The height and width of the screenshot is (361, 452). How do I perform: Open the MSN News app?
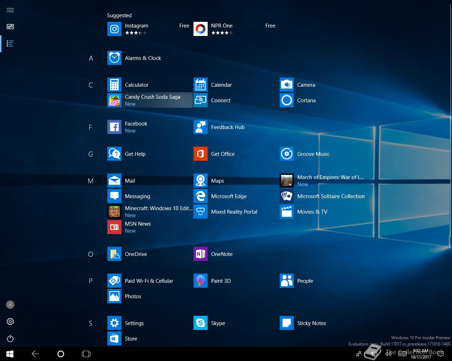point(150,227)
